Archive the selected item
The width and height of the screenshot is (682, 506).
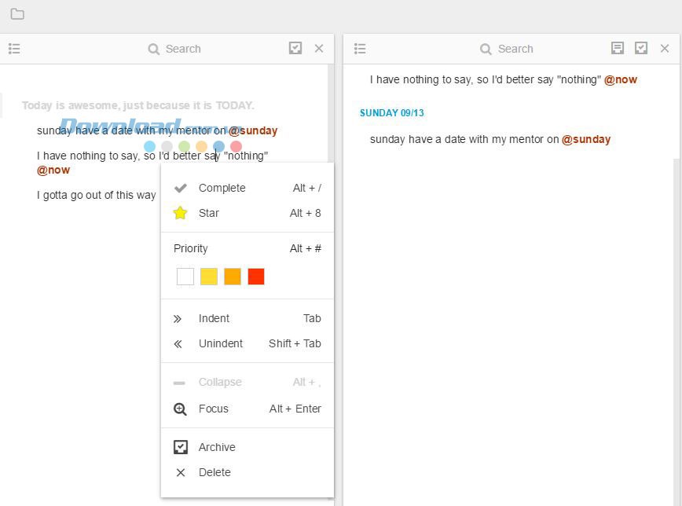(x=216, y=447)
